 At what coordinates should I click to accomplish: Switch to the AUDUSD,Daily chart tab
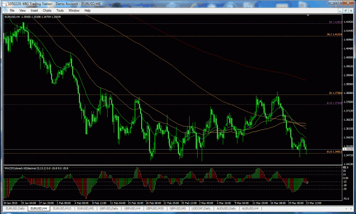pyautogui.click(x=226, y=208)
